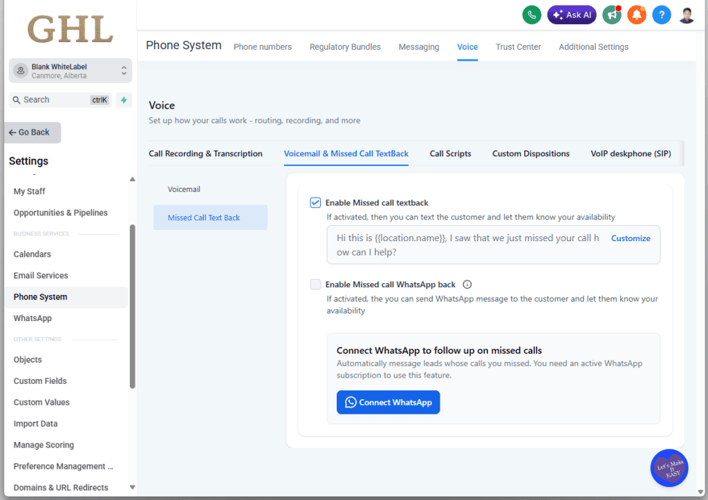Open the user profile avatar
Image resolution: width=708 pixels, height=500 pixels.
[x=687, y=15]
